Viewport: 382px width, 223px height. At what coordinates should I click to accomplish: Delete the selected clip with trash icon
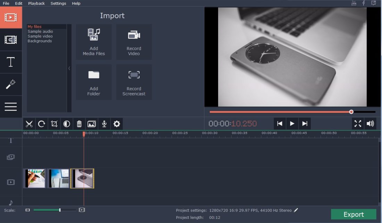79,124
